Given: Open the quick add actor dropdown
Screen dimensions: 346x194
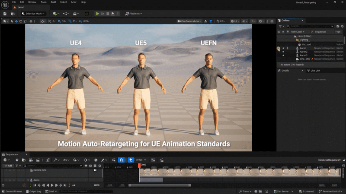Looking at the screenshot, I should pyautogui.click(x=56, y=14).
